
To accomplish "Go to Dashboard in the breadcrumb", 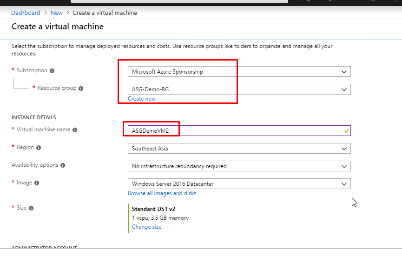I will click(26, 13).
